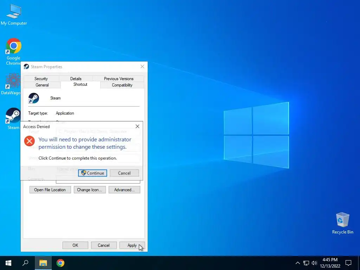
Task: Open My Computer desktop icon
Action: (x=14, y=14)
